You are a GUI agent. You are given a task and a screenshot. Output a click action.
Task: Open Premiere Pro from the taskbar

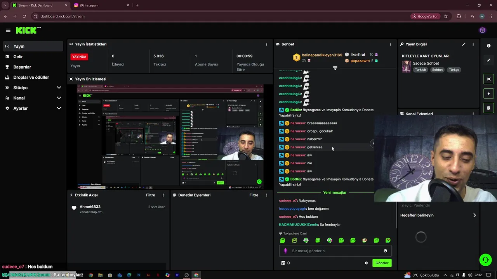point(177,275)
